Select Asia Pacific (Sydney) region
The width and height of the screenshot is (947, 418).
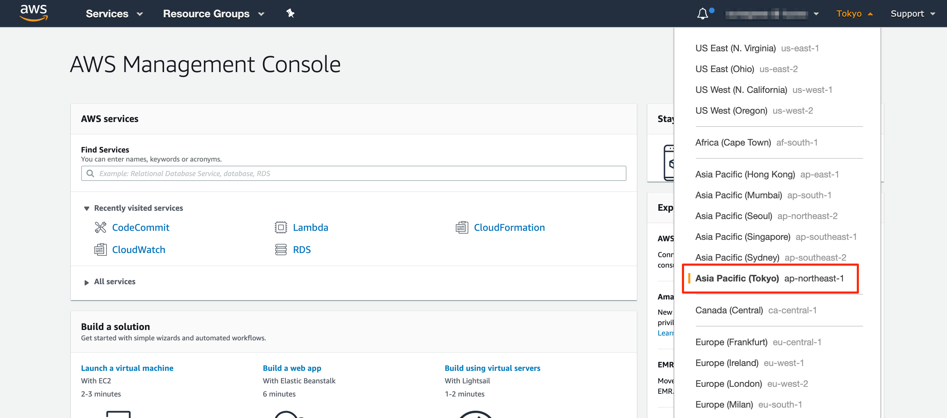[770, 258]
